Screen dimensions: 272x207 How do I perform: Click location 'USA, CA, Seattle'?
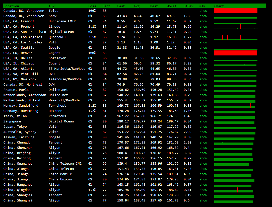click(x=19, y=47)
